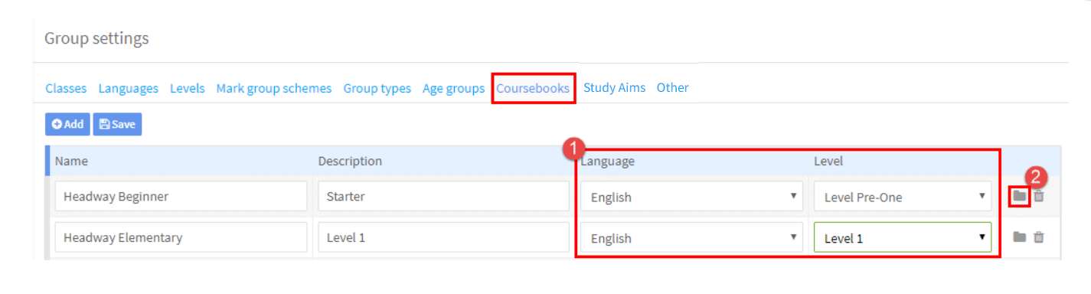Screen dimensions: 1091x294
Task: Open Language dropdown for Headway Beginner
Action: click(691, 197)
